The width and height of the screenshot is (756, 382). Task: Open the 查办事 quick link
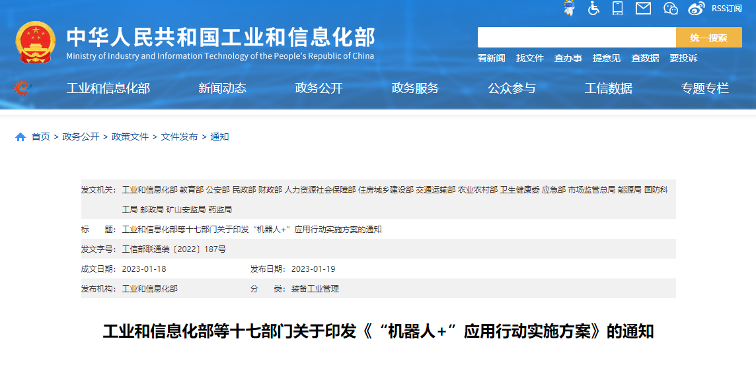coord(568,58)
